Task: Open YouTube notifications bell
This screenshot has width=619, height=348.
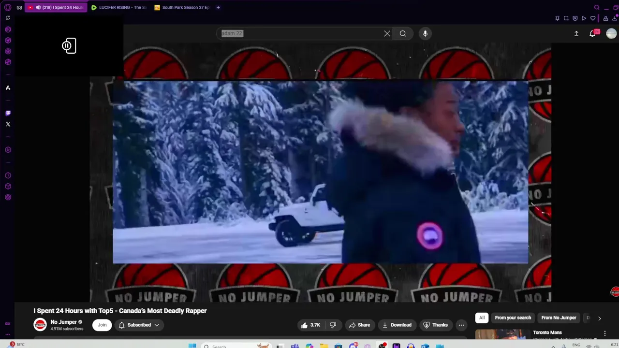Action: tap(593, 33)
